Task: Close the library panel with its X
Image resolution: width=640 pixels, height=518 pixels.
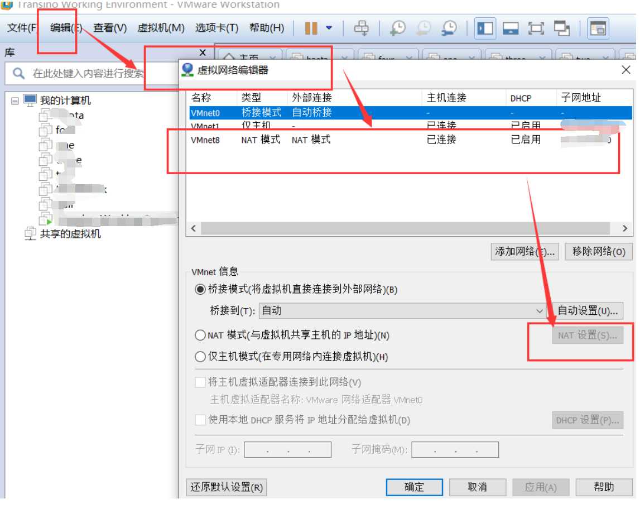Action: (203, 52)
